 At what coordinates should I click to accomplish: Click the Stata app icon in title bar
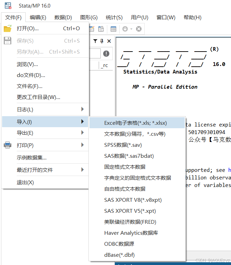tap(8, 6)
